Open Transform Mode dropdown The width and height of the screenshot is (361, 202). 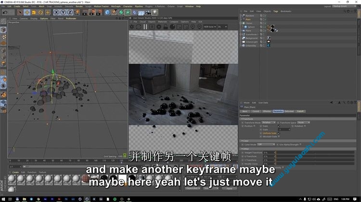269,122
